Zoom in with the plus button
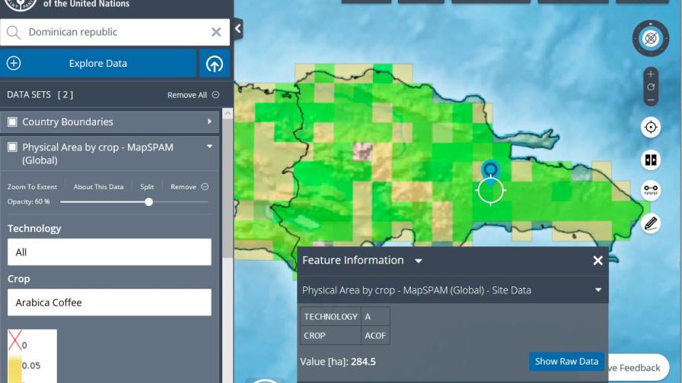This screenshot has height=383, width=682. coord(651,74)
